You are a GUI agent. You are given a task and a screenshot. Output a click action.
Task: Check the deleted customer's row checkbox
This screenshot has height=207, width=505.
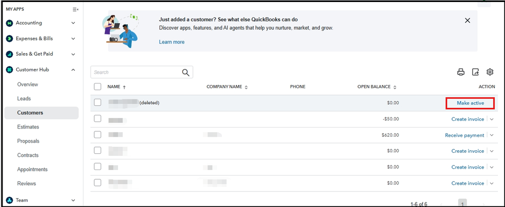point(98,103)
